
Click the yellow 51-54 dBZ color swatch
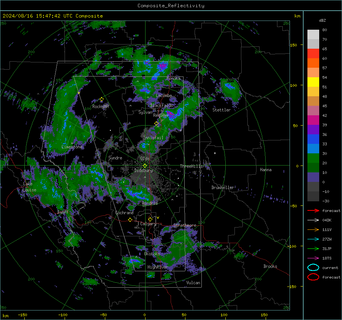313,82
